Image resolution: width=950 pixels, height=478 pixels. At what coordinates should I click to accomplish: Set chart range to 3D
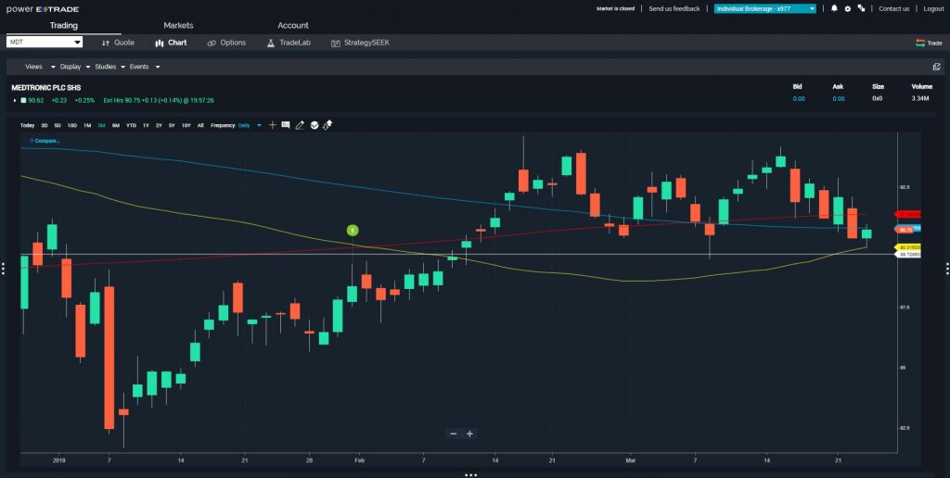point(45,125)
